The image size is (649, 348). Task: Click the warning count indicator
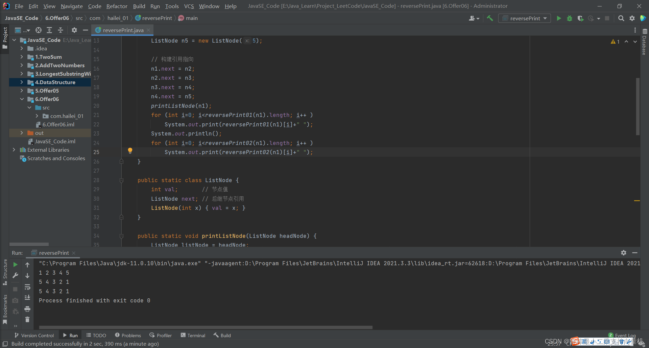tap(615, 42)
